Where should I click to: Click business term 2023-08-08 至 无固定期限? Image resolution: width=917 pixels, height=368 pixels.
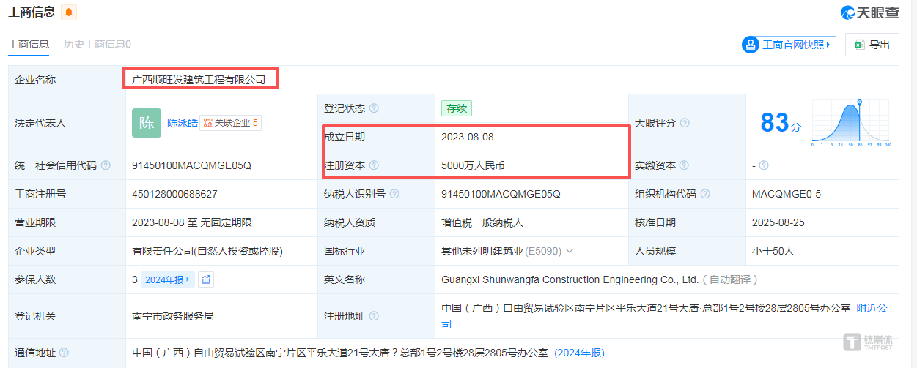pyautogui.click(x=192, y=222)
